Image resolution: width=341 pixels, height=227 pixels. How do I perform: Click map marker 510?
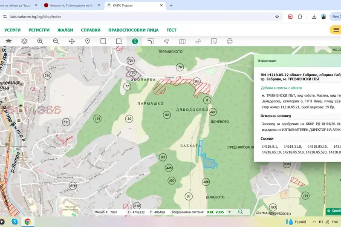click(x=47, y=75)
